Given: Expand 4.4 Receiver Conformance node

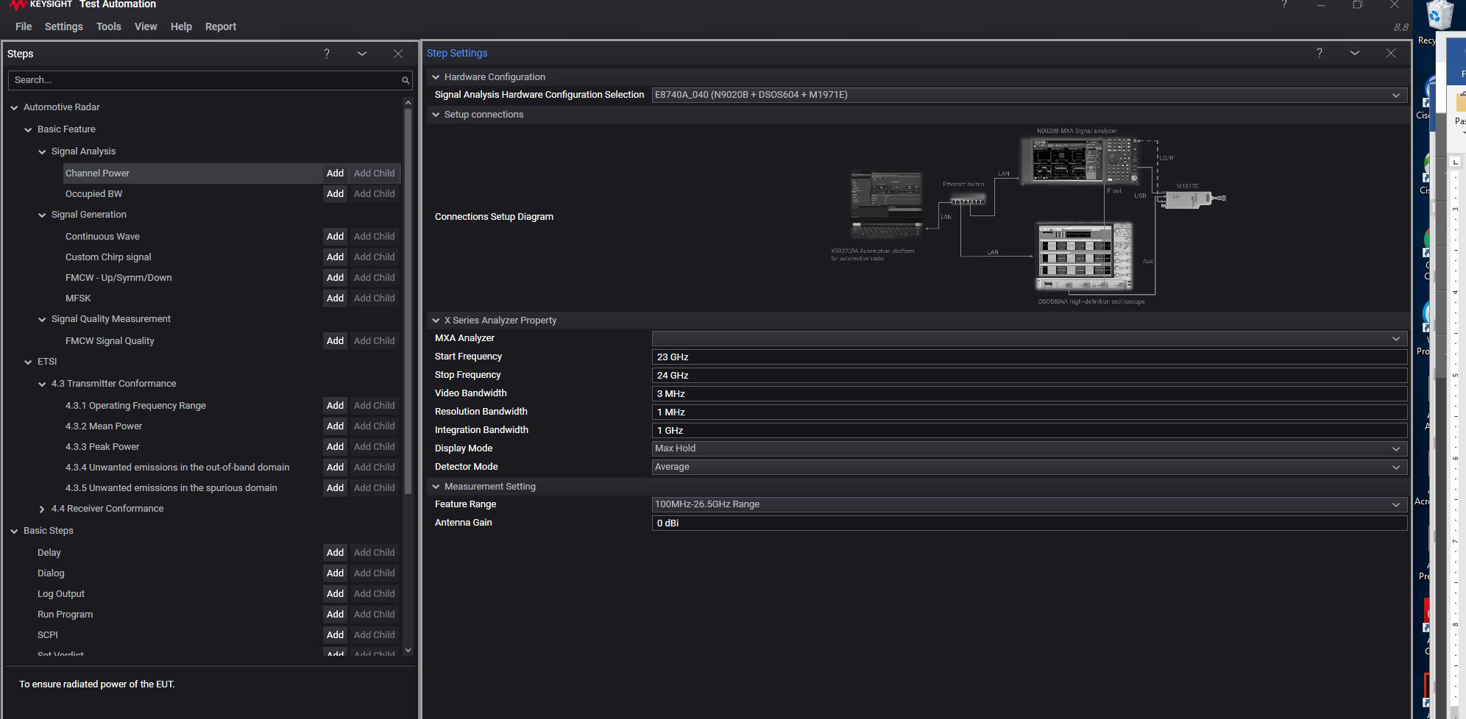Looking at the screenshot, I should 42,509.
